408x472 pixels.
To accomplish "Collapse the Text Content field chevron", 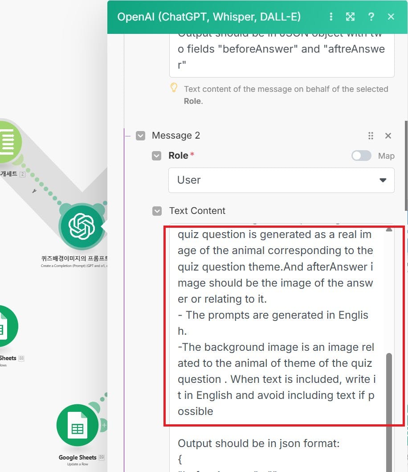I will tap(157, 211).
